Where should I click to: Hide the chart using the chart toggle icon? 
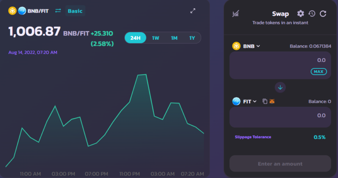236,14
